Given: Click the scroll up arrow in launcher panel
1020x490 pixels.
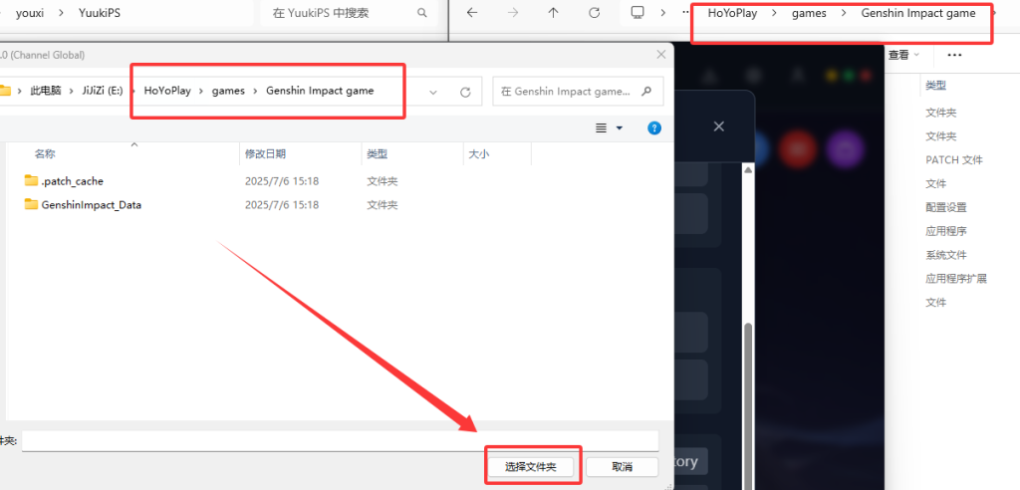Looking at the screenshot, I should (x=748, y=170).
